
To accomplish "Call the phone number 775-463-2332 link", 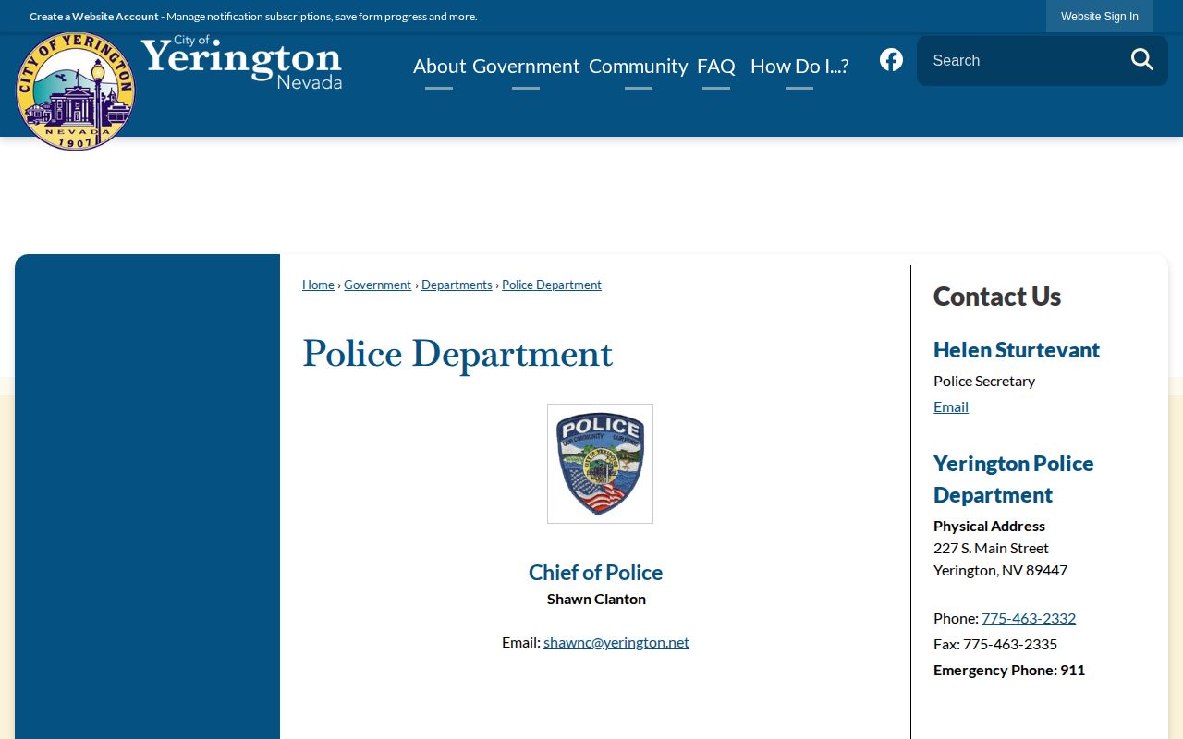I will coord(1029,618).
